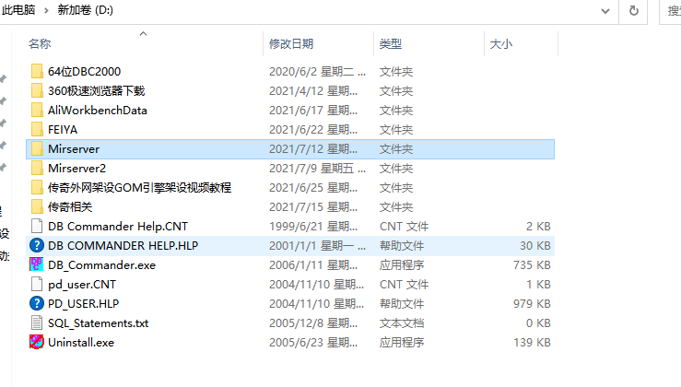Screen dimensions: 681x387
Task: Select the 64位DBC2000 folder name
Action: [84, 71]
